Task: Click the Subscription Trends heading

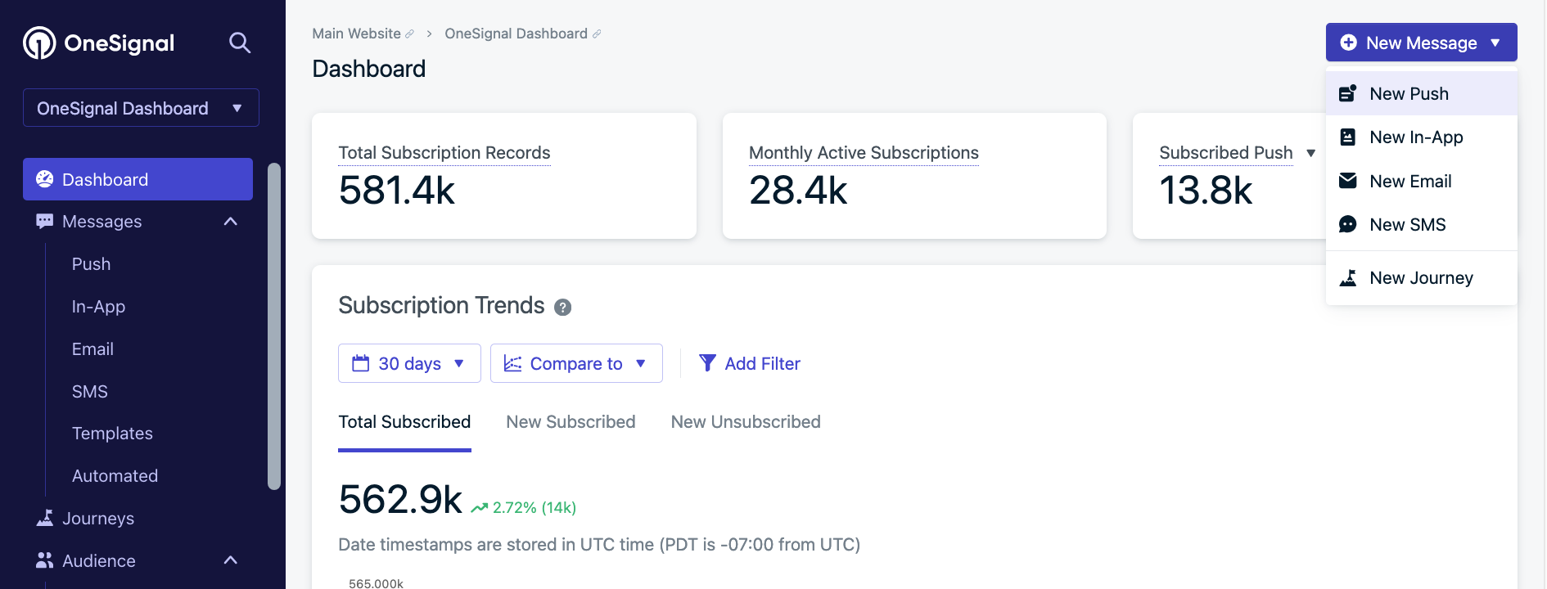Action: click(441, 305)
